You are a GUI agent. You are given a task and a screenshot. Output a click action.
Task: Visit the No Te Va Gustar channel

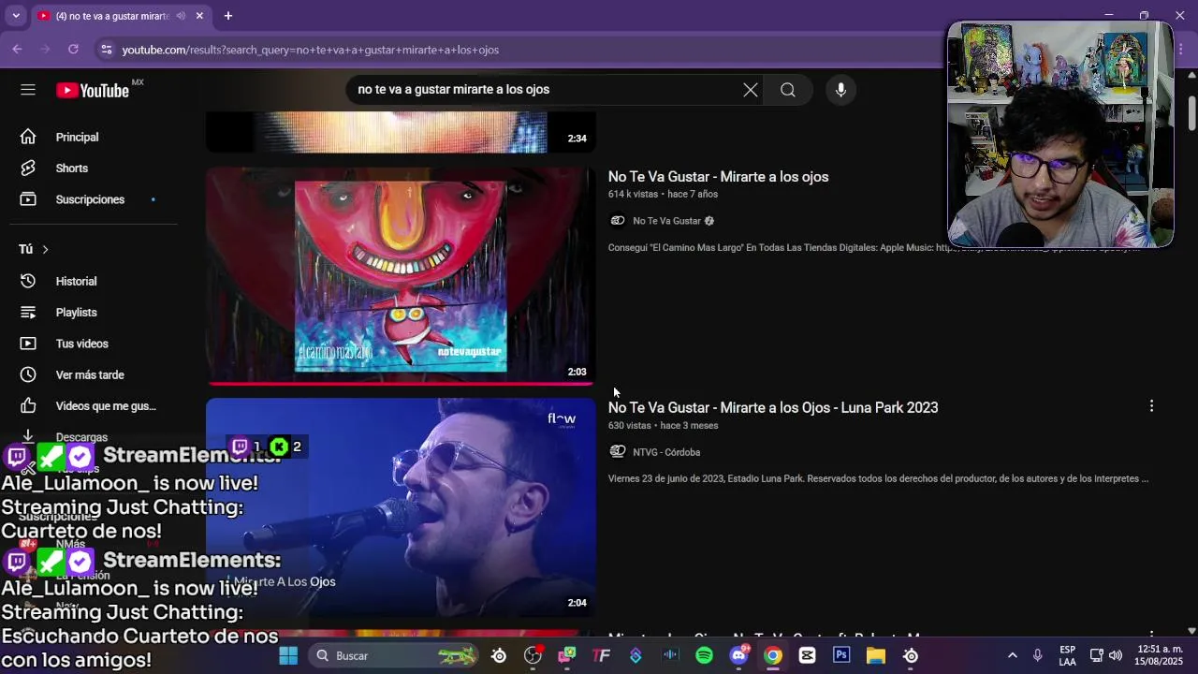coord(666,221)
